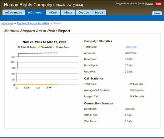
Task: Click the 3 Calls value for SMS to Call
Action: point(128,115)
